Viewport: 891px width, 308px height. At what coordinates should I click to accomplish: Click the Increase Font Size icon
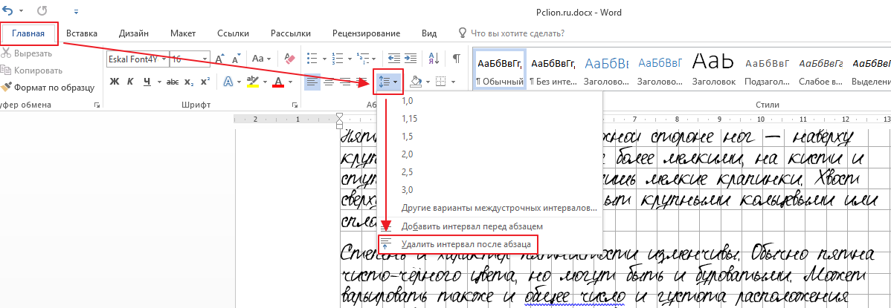point(219,59)
